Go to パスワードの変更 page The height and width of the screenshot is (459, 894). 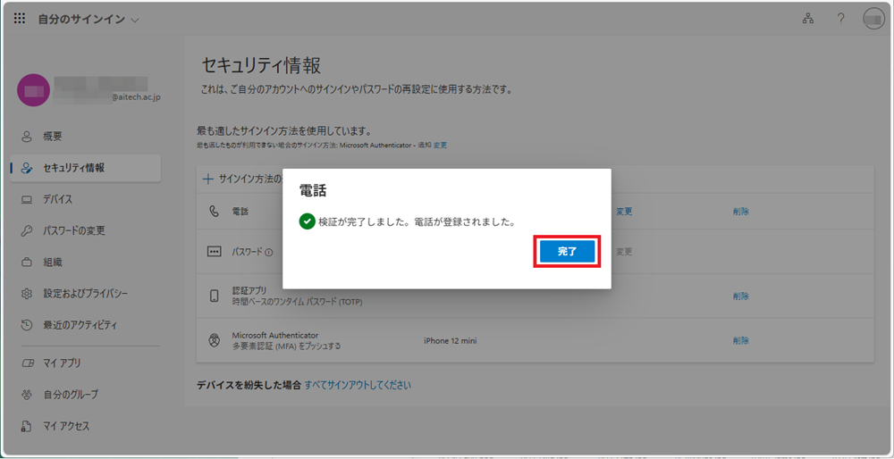74,230
